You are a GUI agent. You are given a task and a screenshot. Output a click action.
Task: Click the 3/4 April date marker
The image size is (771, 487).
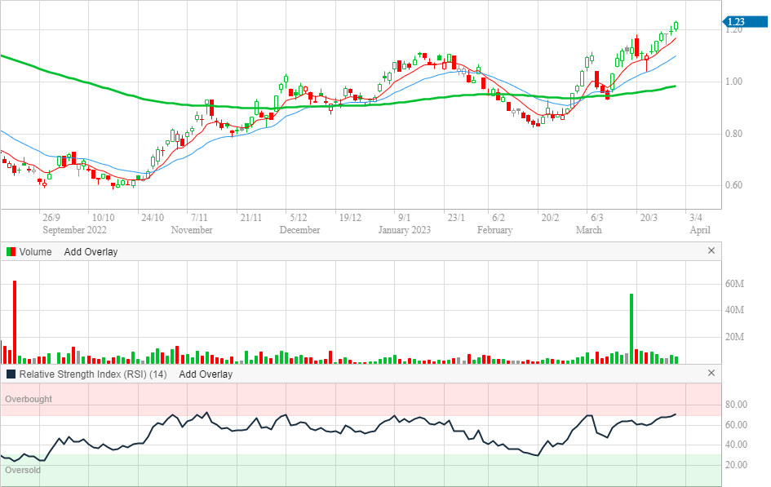click(698, 218)
